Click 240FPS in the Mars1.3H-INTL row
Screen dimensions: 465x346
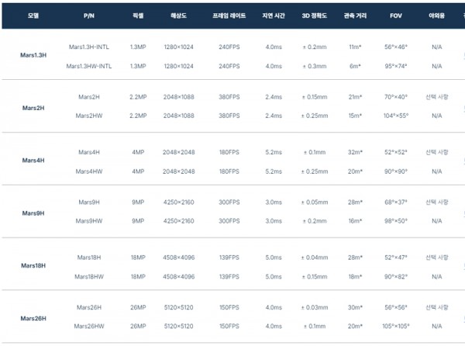click(229, 47)
